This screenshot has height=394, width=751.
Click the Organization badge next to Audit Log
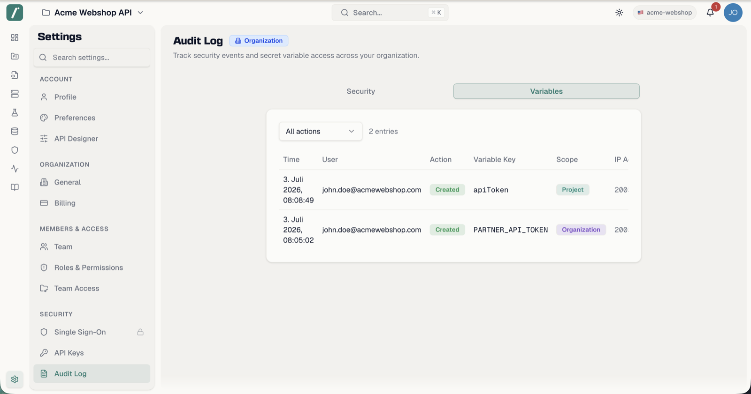(x=259, y=41)
